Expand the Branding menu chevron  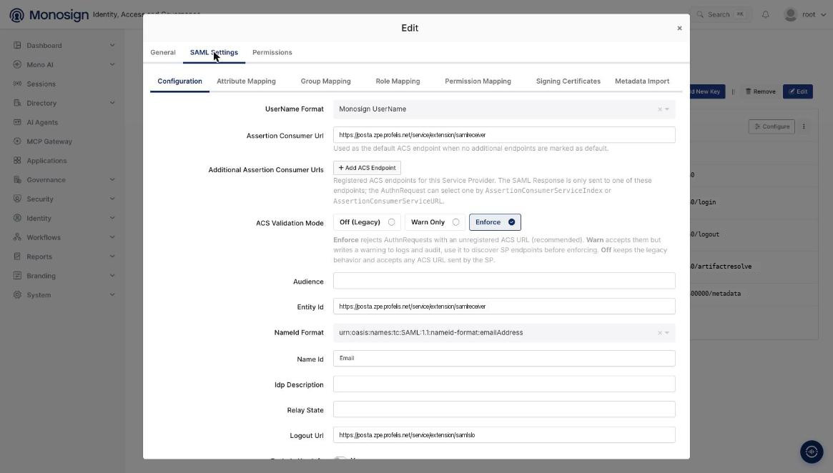(112, 276)
